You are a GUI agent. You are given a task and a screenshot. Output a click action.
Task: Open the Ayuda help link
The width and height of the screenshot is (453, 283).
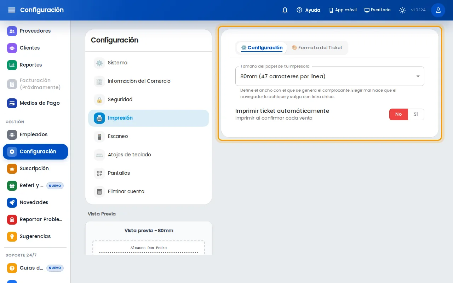[x=308, y=10]
